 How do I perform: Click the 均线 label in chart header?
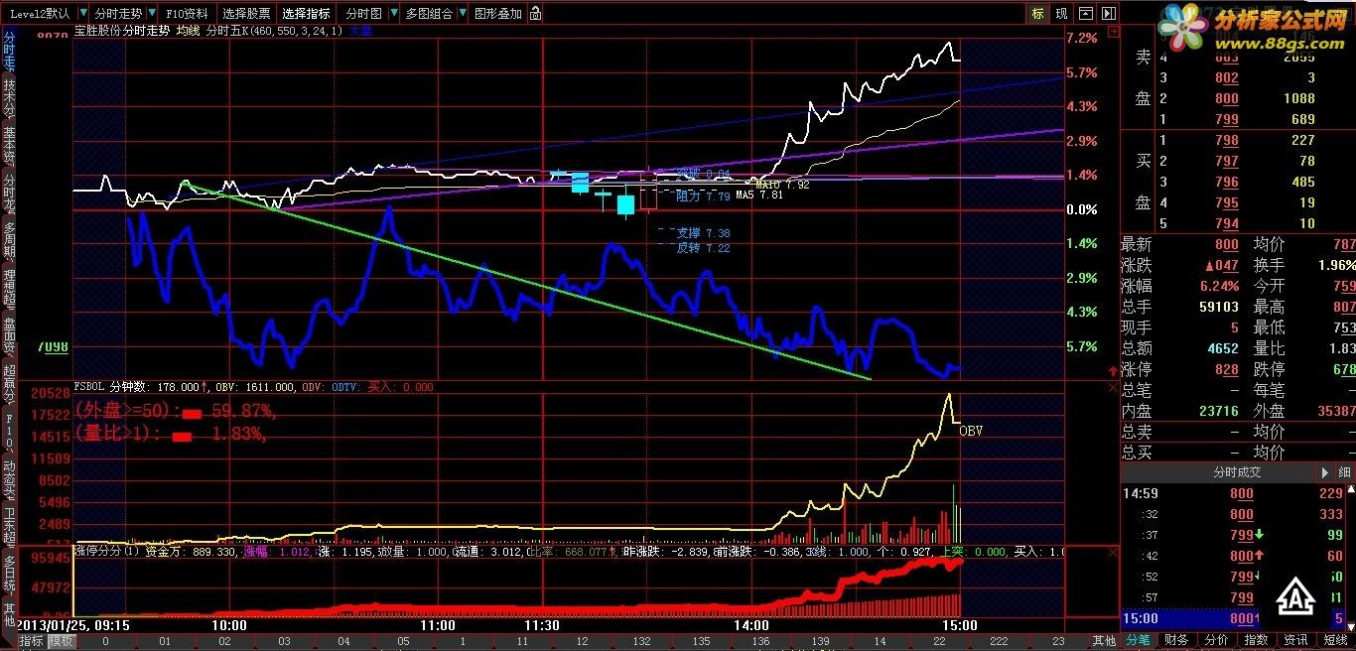click(188, 32)
